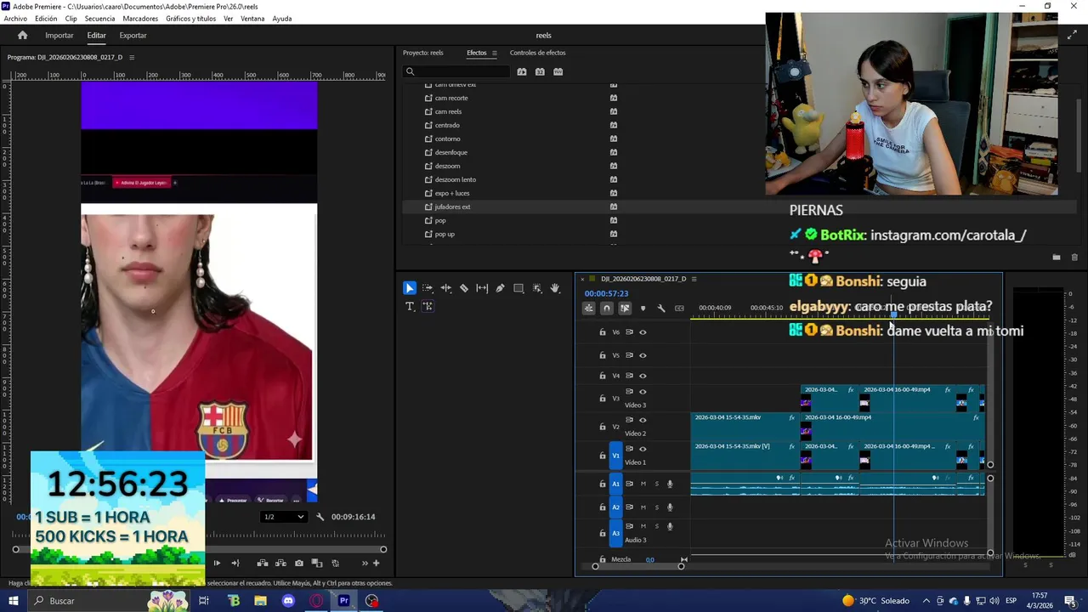Viewport: 1088px width, 612px height.
Task: Click the YUV effects filter icon
Action: click(558, 71)
